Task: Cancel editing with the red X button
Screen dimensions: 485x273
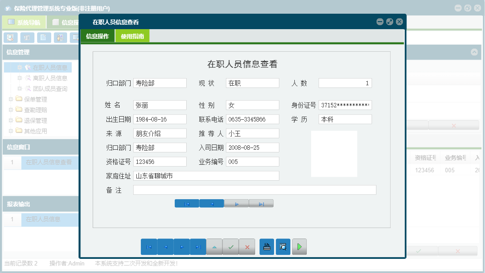Action: (x=247, y=247)
